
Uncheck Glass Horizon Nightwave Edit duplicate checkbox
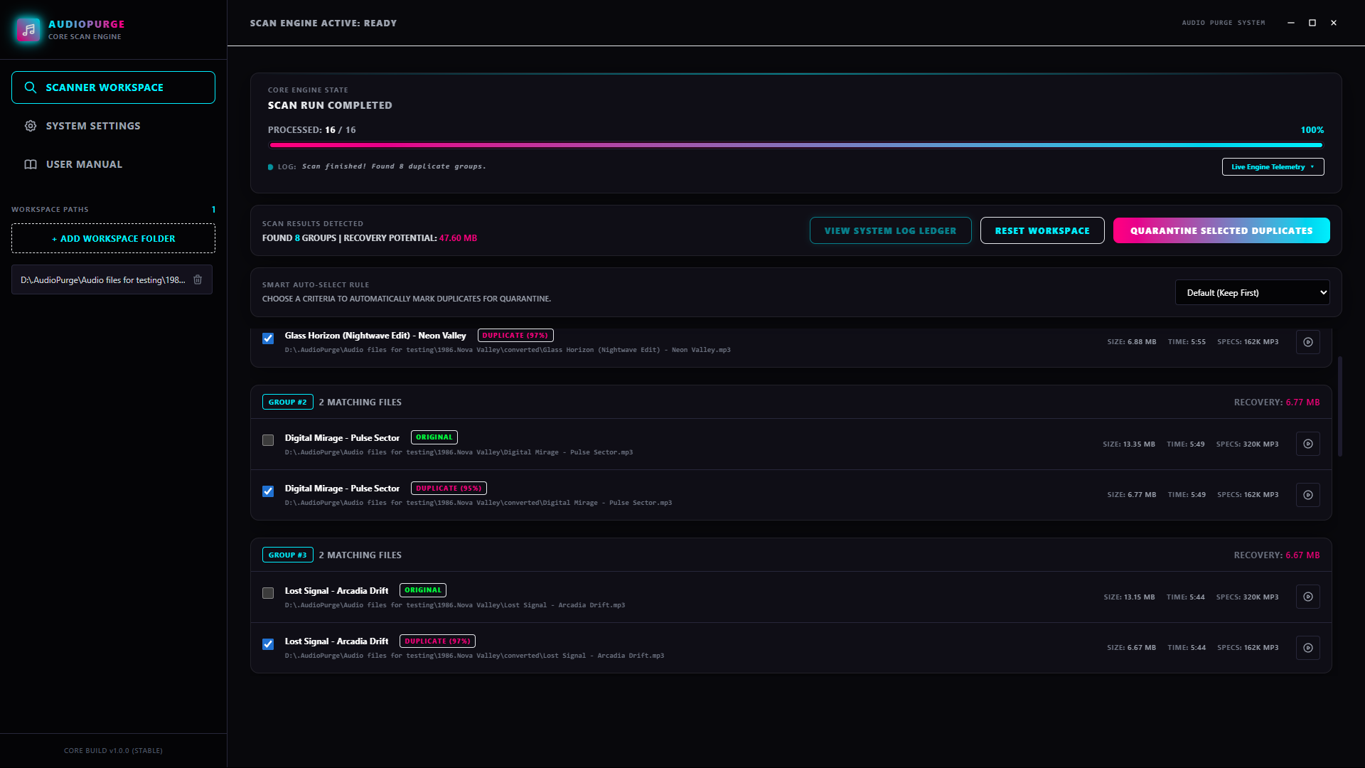coord(268,338)
